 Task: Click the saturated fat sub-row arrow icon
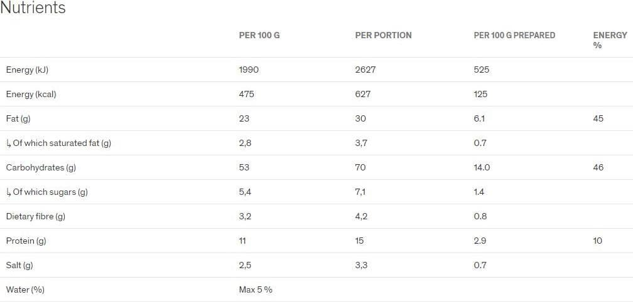click(9, 143)
